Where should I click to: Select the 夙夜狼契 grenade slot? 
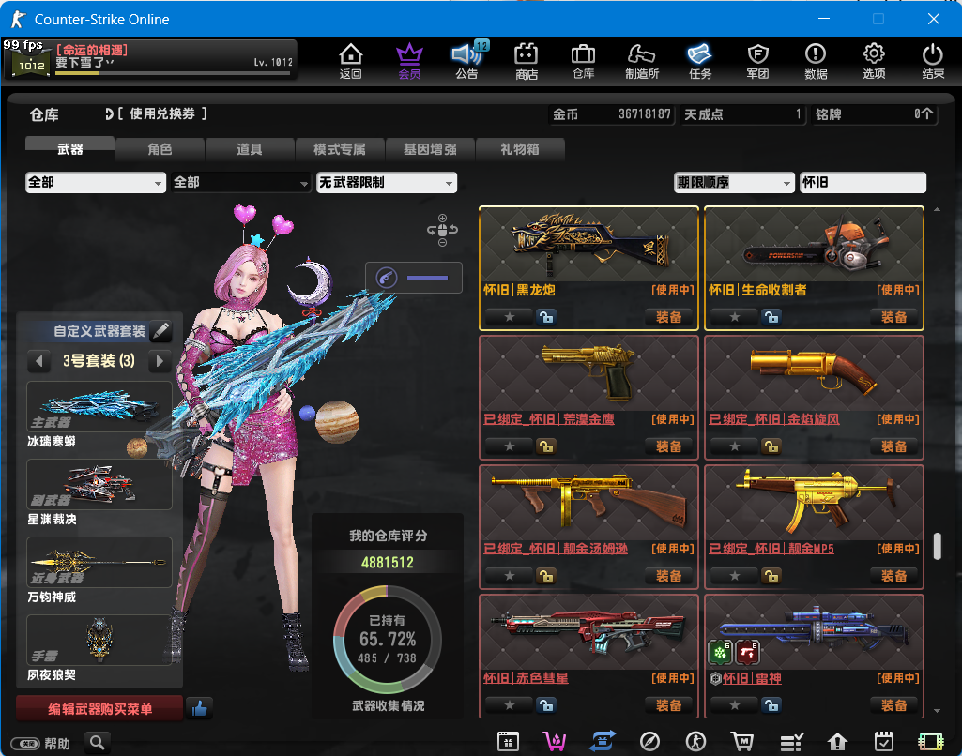coord(99,640)
